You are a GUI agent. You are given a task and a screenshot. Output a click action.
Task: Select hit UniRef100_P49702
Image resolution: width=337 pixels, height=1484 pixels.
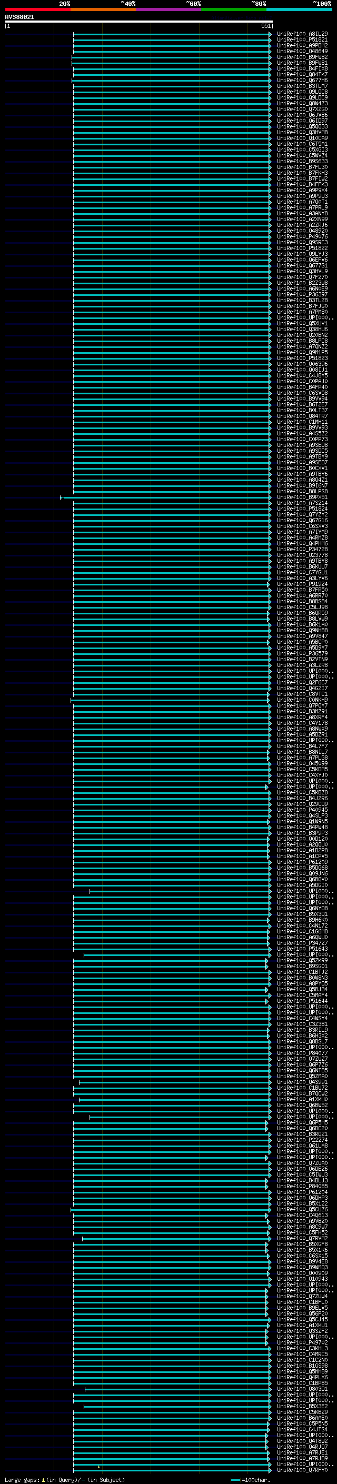click(302, 1343)
